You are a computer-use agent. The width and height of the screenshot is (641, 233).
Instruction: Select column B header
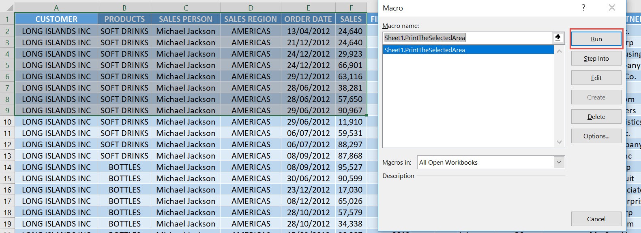(x=124, y=8)
